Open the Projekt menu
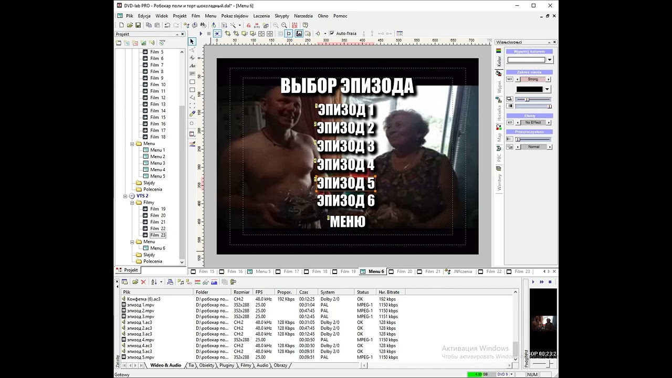Screen dimensions: 672x378 (x=180, y=16)
